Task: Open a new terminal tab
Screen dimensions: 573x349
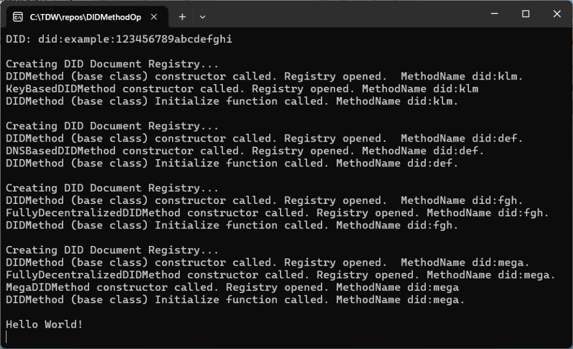Action: coord(182,17)
